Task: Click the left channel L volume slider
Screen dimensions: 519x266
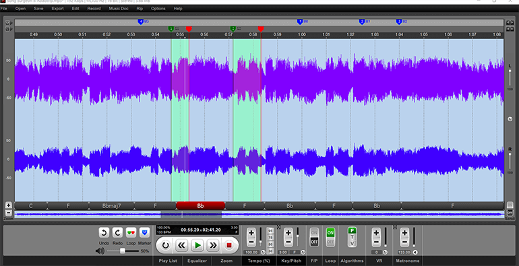Action: [510, 77]
